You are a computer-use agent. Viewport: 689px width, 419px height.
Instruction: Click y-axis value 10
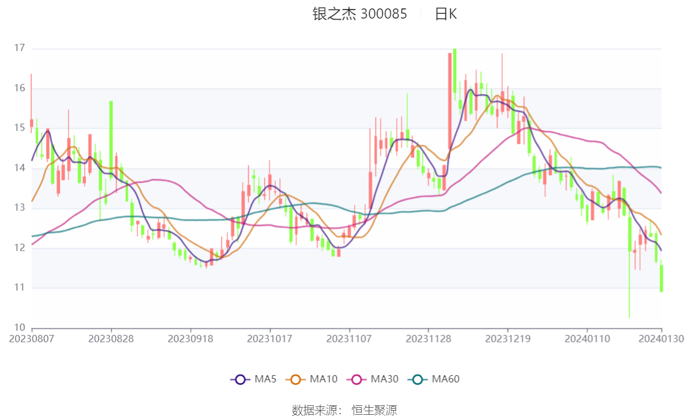coord(19,328)
